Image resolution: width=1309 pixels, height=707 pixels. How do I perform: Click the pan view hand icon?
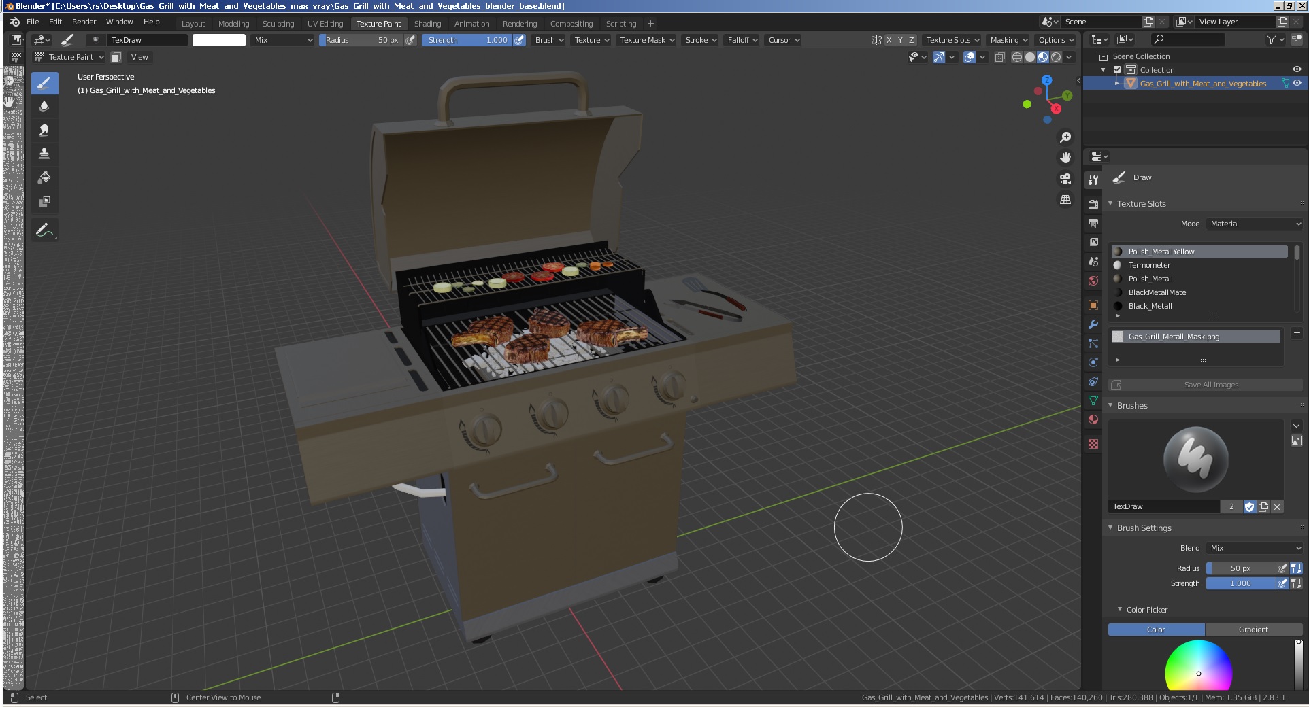[1065, 158]
